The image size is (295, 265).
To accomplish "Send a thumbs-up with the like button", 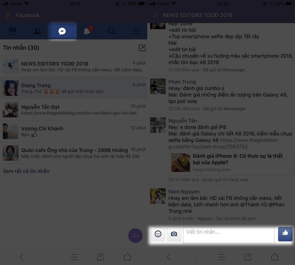I will 285,234.
